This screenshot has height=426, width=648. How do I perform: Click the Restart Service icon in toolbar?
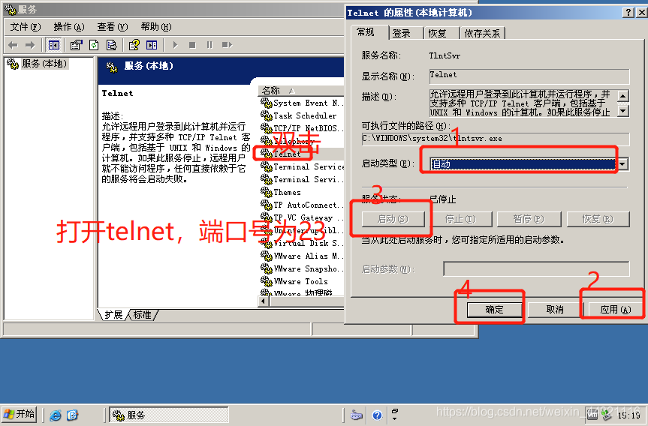pyautogui.click(x=227, y=45)
